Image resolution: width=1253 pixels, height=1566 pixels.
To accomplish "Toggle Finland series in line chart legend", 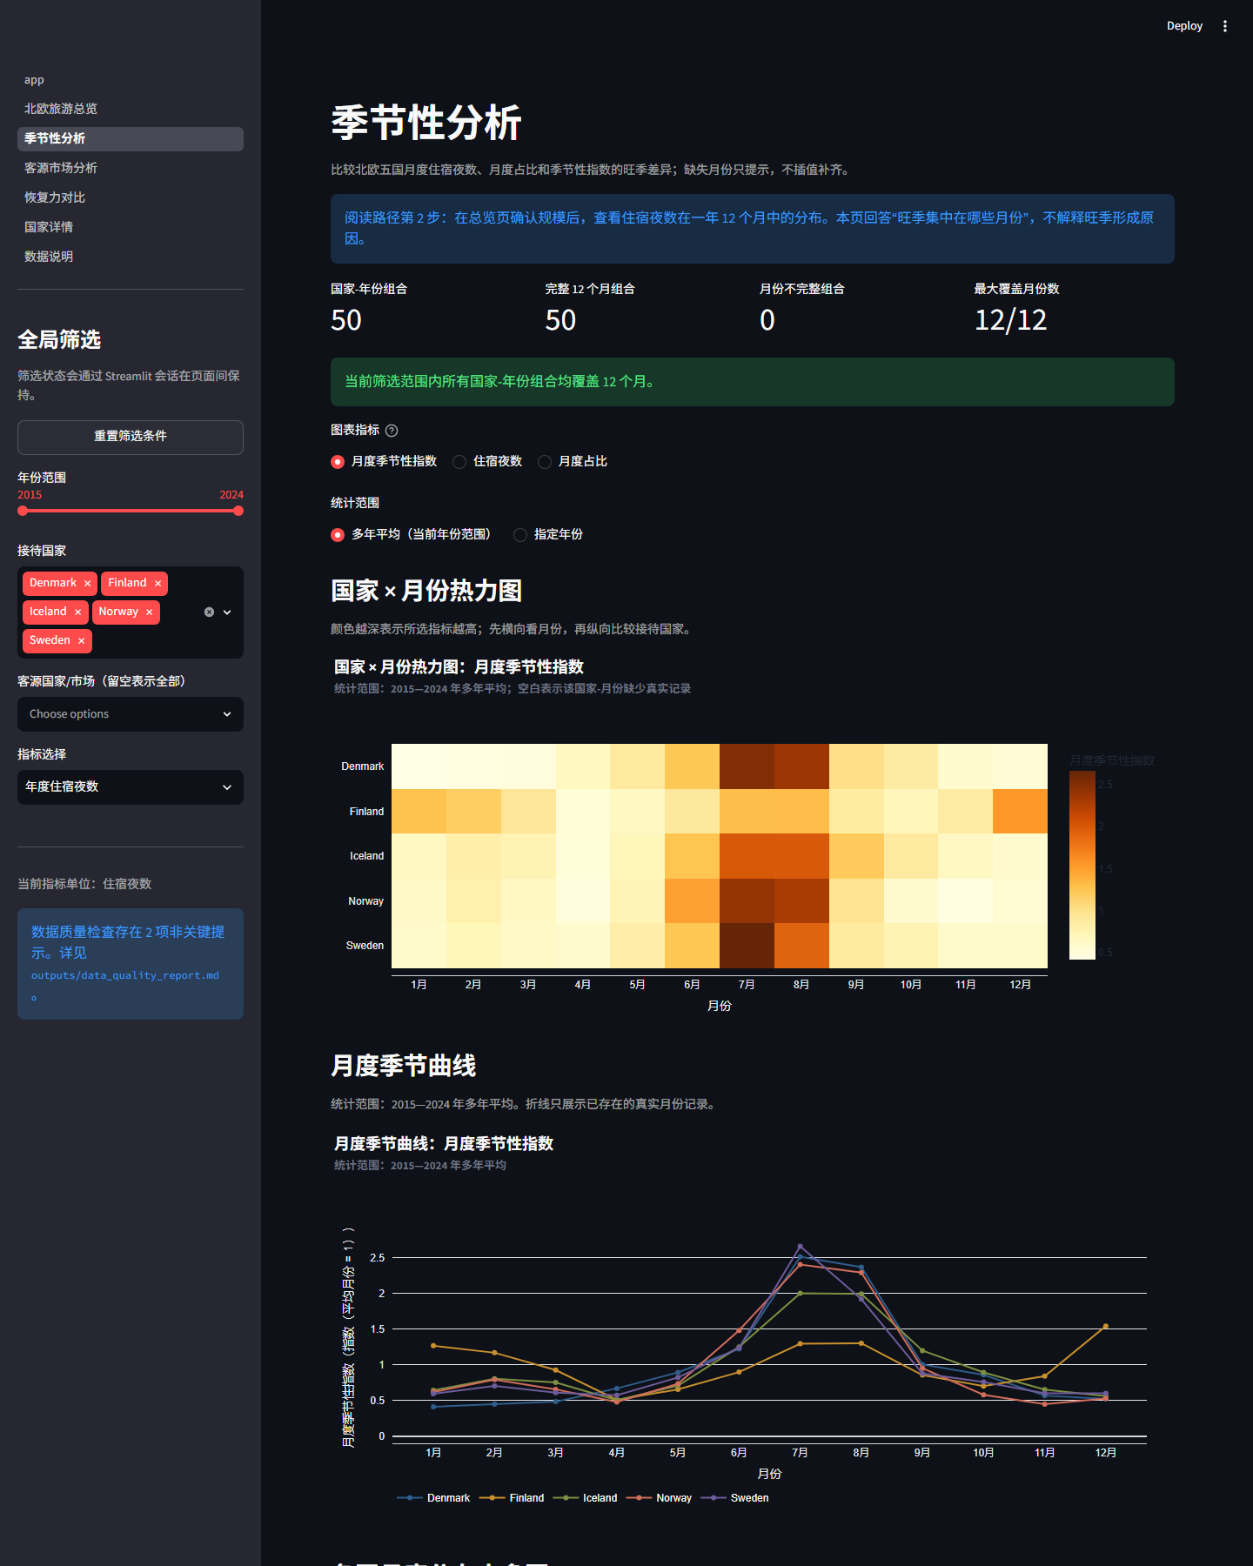I will 512,1498.
